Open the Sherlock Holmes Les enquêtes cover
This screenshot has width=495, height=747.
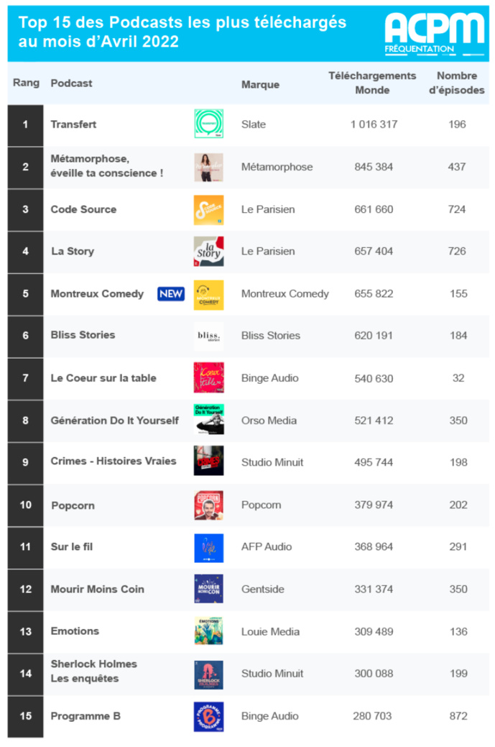click(x=208, y=674)
